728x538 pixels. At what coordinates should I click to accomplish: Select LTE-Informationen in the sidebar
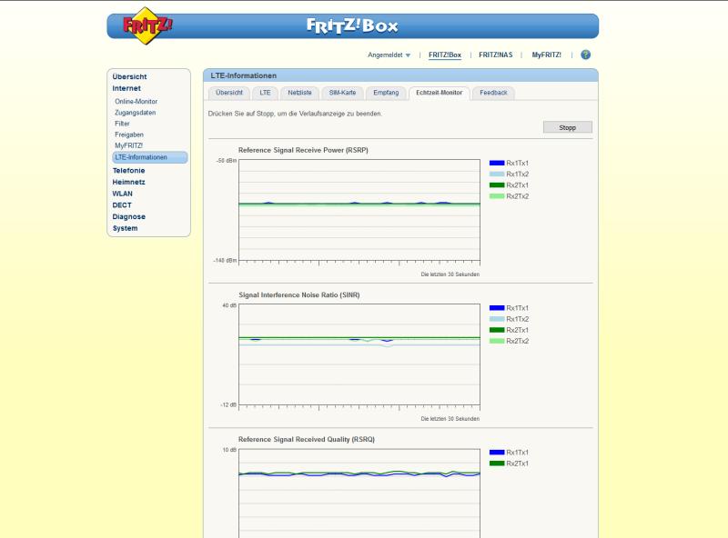click(x=150, y=157)
